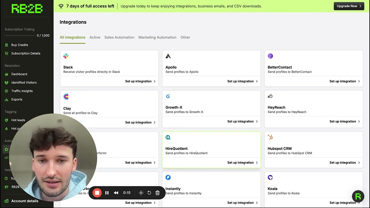Viewport: 370px width, 208px height.
Task: Click the HireQuotient logo icon
Action: [168, 138]
